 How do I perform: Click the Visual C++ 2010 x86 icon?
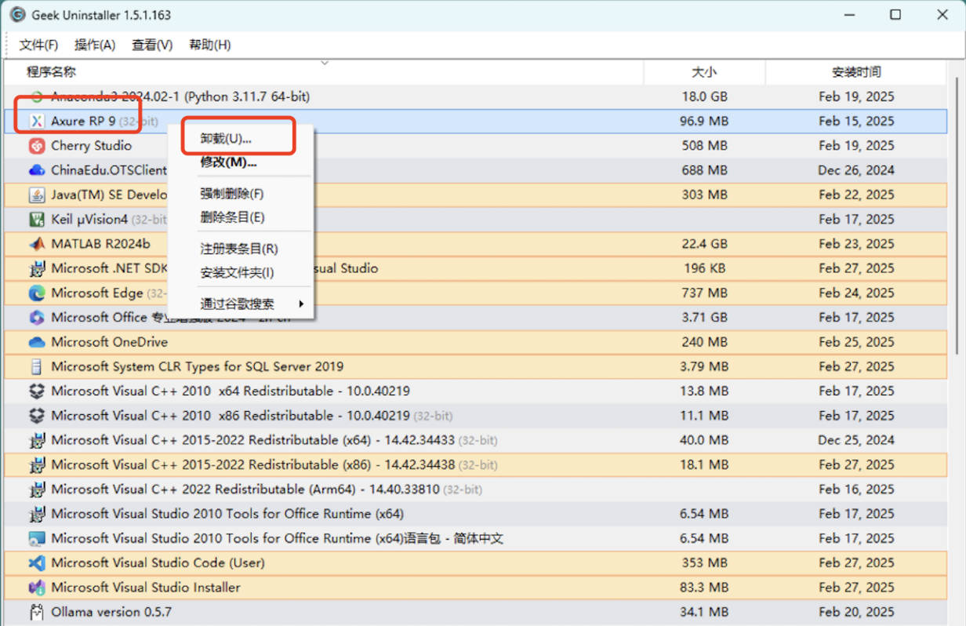(37, 415)
